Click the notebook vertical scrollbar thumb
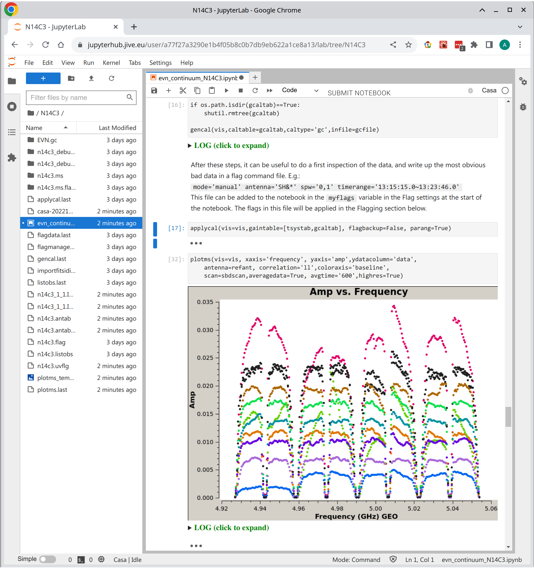 tap(508, 417)
